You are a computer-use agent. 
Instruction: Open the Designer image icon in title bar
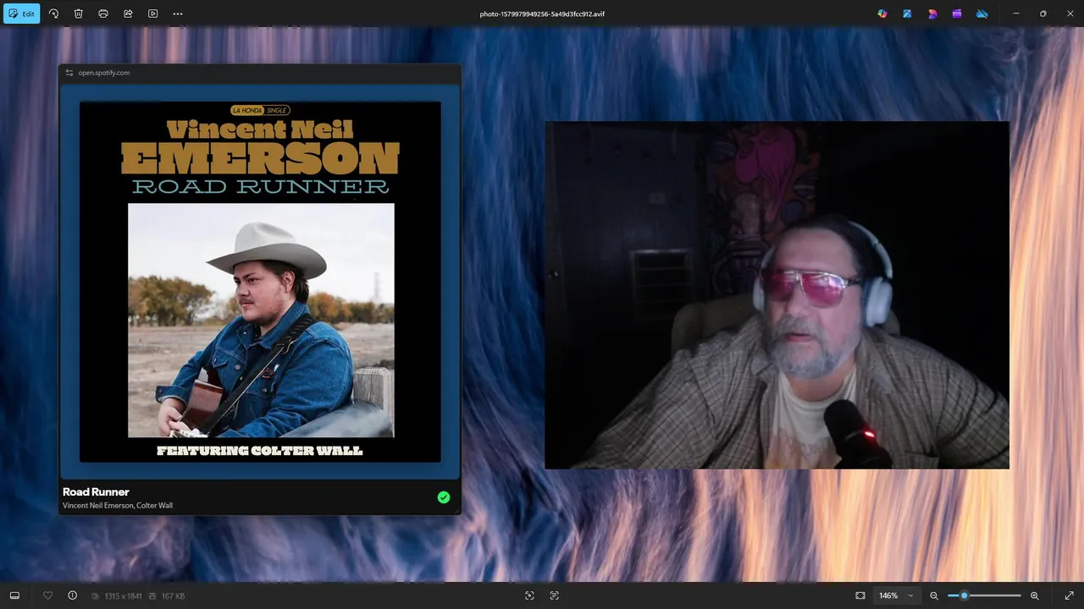[x=907, y=14]
